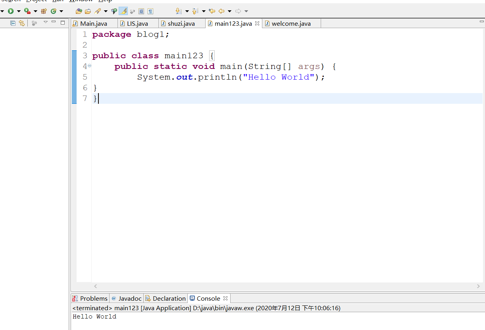Click the Last Edit Location icon

[212, 11]
